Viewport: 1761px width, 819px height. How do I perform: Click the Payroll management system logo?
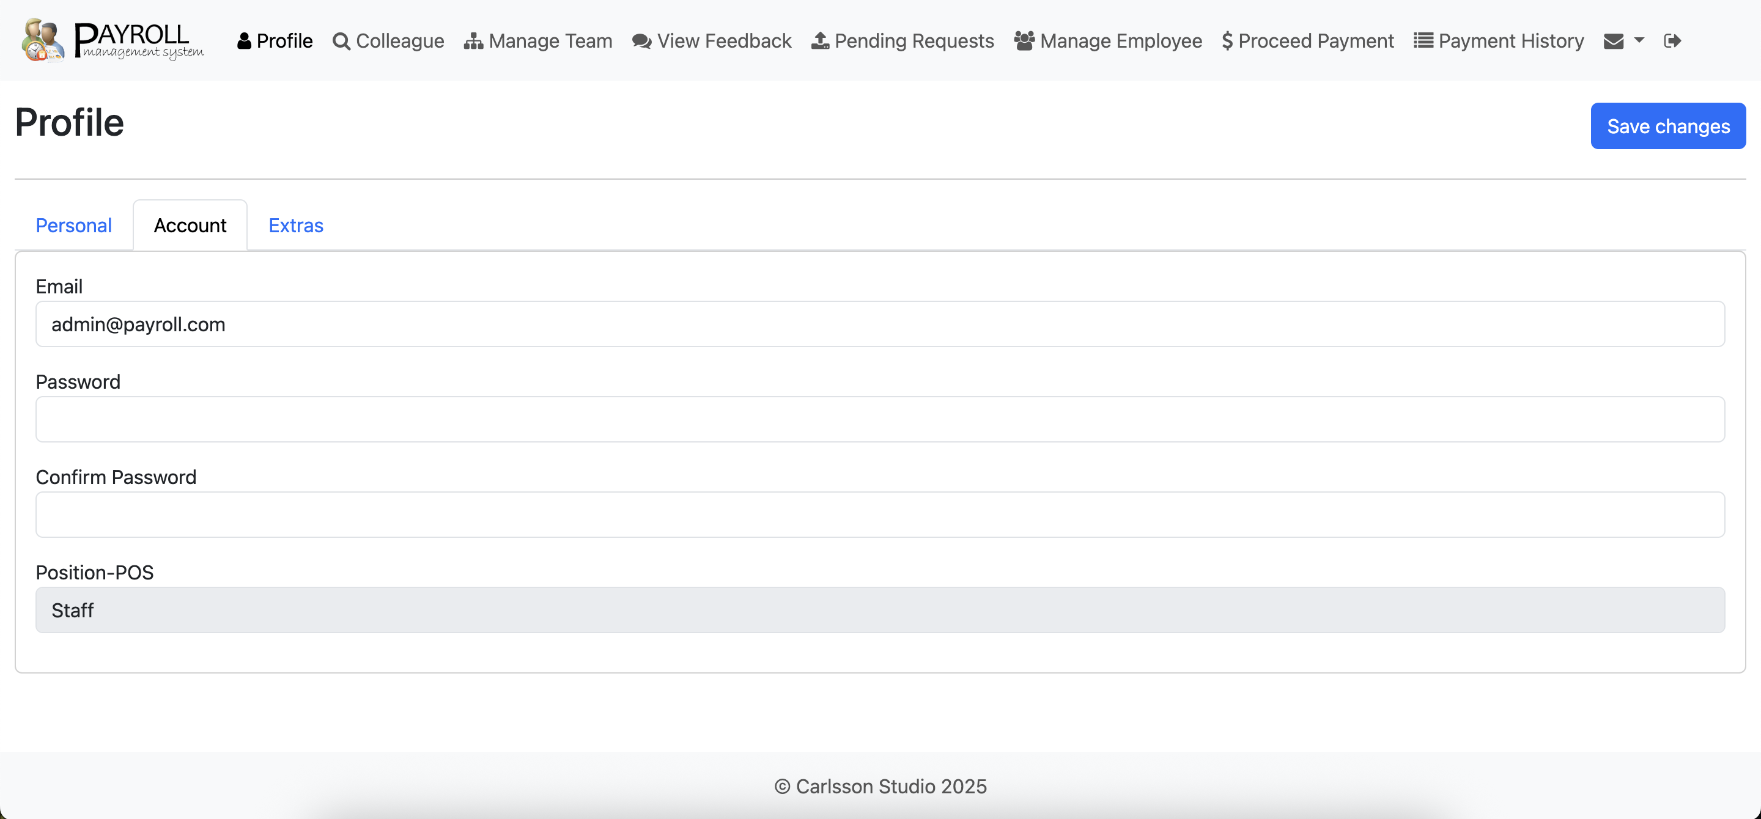(x=113, y=40)
